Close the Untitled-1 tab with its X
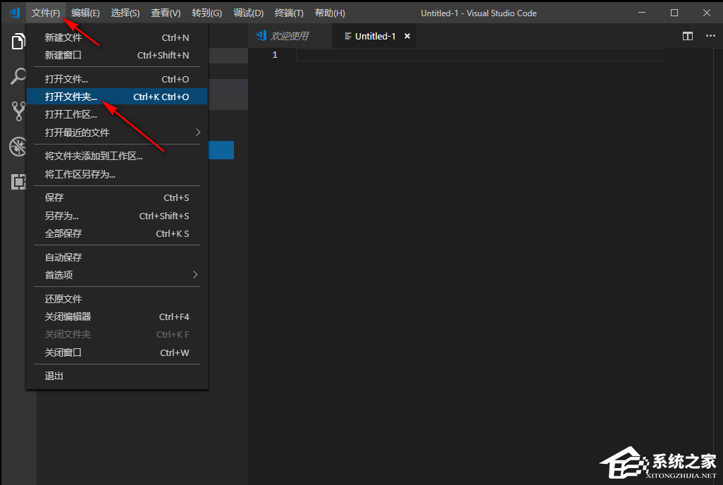Screen dimensions: 723x485 click(x=407, y=36)
